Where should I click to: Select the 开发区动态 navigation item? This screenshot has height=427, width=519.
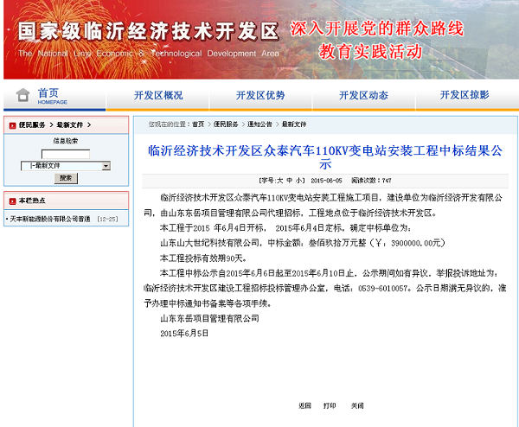(x=363, y=95)
